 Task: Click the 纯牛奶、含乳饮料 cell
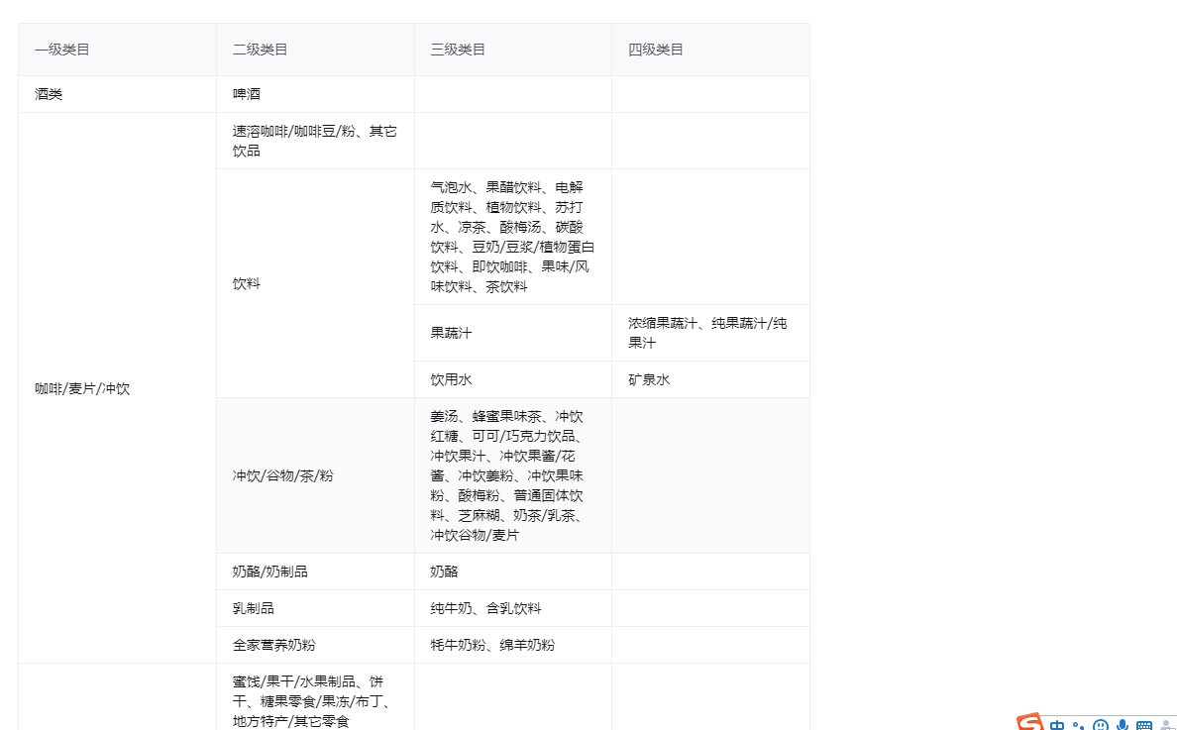tap(485, 608)
